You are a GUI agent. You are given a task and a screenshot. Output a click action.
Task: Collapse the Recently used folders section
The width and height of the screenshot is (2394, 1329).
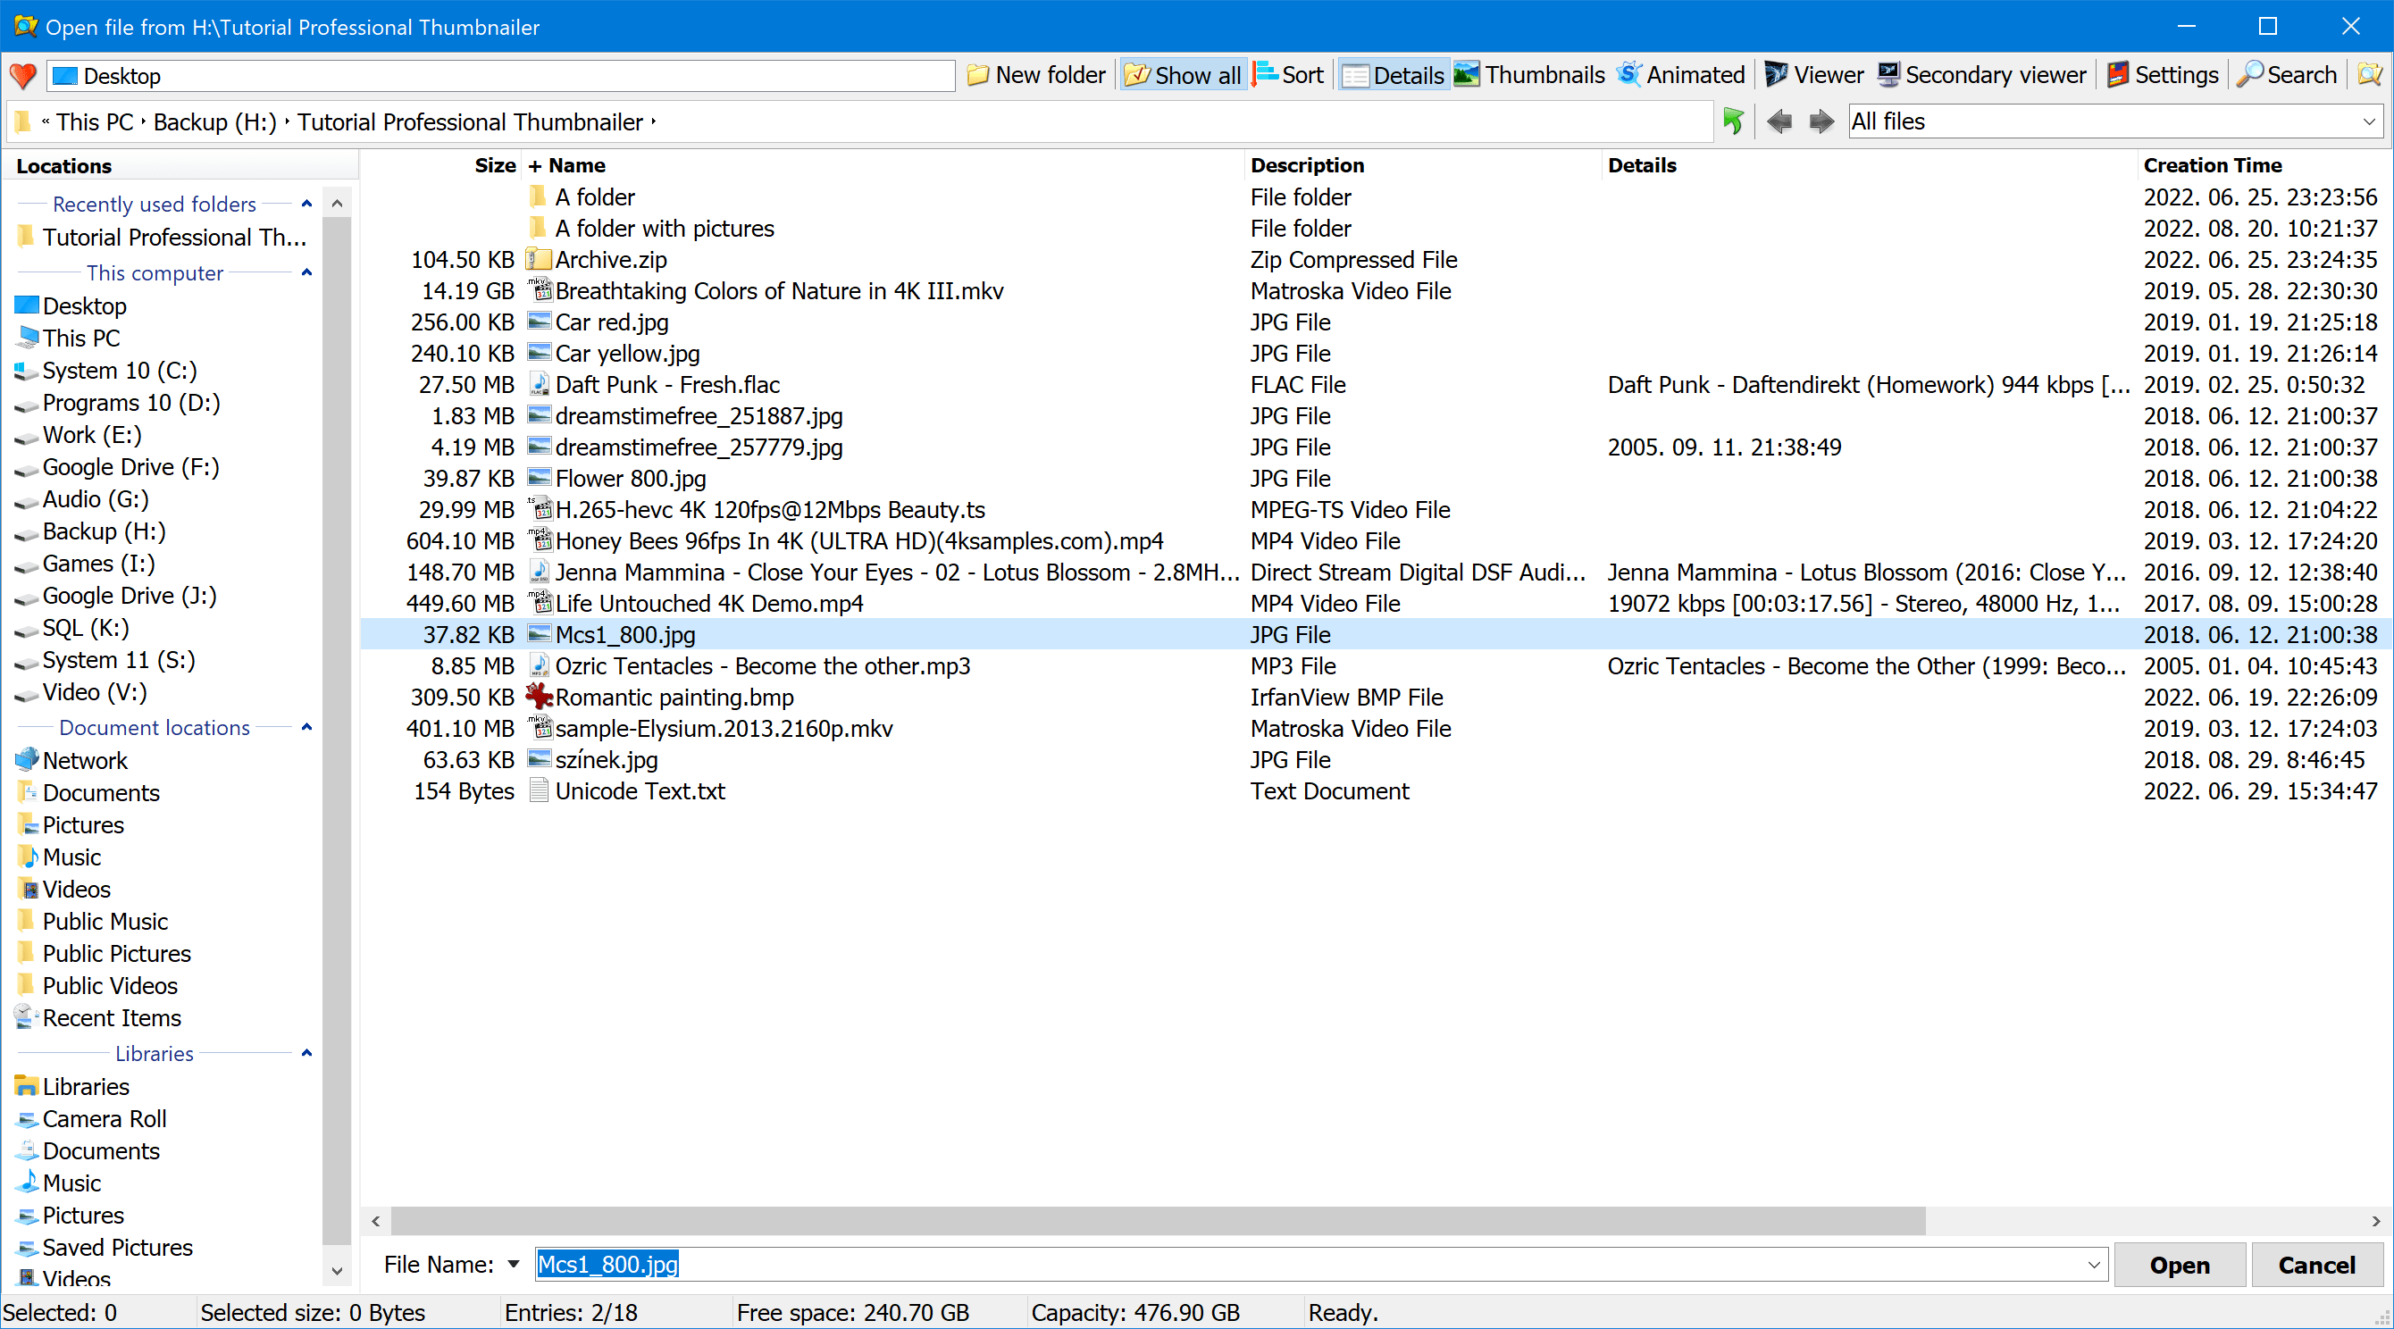306,204
